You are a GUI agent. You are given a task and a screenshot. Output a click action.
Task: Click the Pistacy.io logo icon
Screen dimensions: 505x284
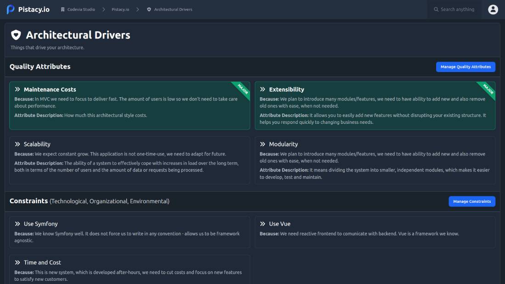coord(9,9)
